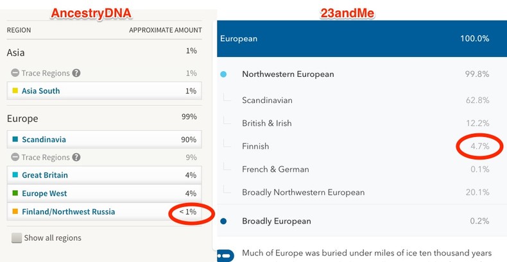The height and width of the screenshot is (262, 507).
Task: Click the dark blue Broadly European dot
Action: coord(223,222)
